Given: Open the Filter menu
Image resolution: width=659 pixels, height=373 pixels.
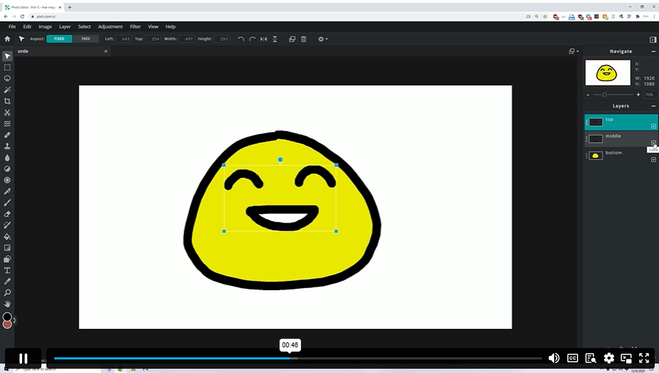Looking at the screenshot, I should (x=135, y=26).
